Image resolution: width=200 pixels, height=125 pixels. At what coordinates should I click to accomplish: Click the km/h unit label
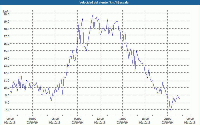pos(6,11)
